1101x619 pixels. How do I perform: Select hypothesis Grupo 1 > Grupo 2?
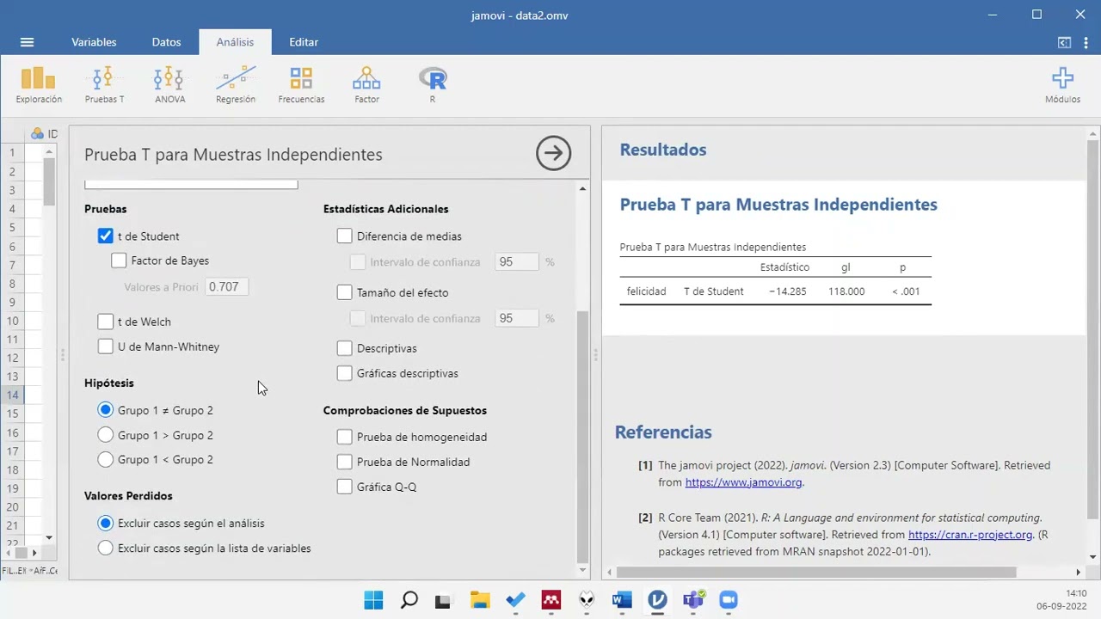(106, 435)
